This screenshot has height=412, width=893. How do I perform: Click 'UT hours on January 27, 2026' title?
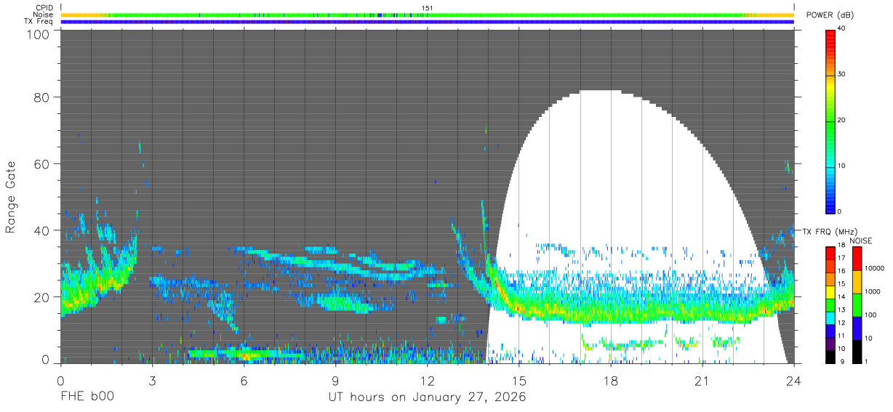coord(427,397)
